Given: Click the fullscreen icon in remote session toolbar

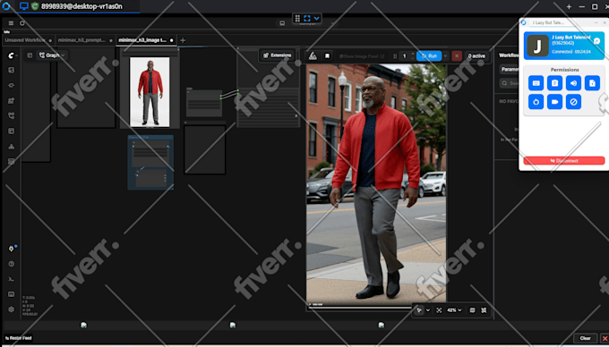Looking at the screenshot, I should coord(307,18).
